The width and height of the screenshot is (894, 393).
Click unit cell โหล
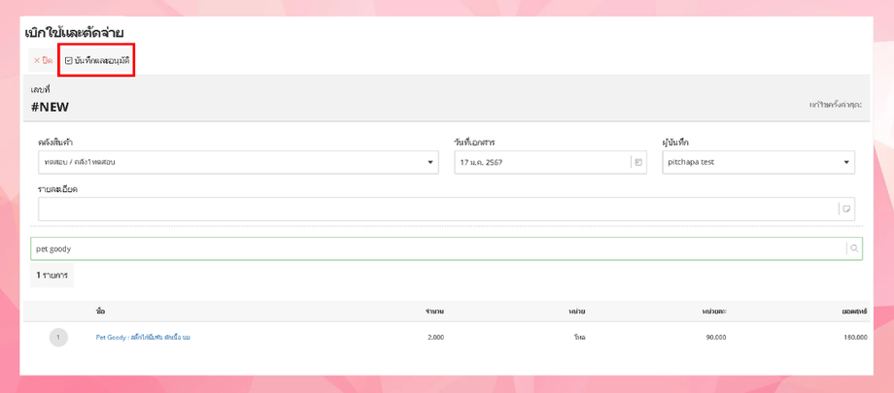coord(579,337)
